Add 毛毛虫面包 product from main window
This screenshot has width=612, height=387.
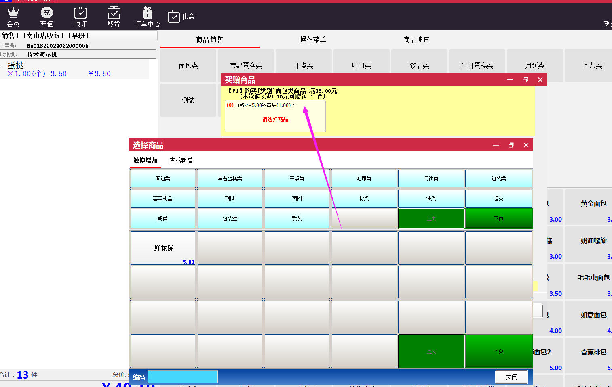click(x=589, y=281)
